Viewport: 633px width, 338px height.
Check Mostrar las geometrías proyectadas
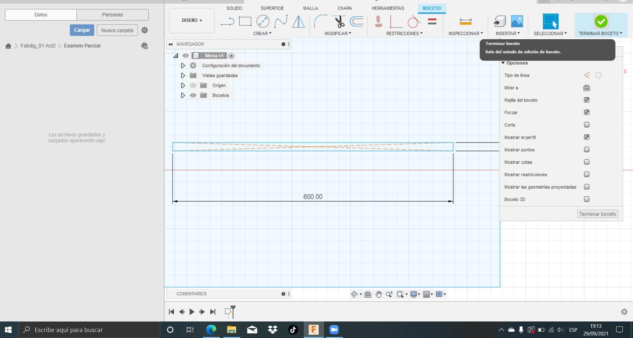[x=587, y=187]
